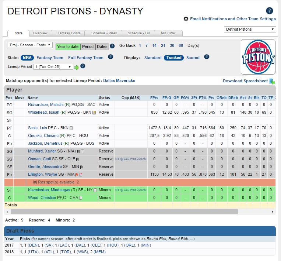
Task: Open the Schedule - Week tab
Action: [103, 33]
